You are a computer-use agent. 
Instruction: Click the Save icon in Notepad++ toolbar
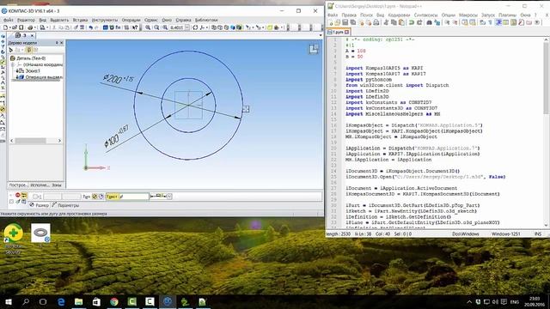345,22
